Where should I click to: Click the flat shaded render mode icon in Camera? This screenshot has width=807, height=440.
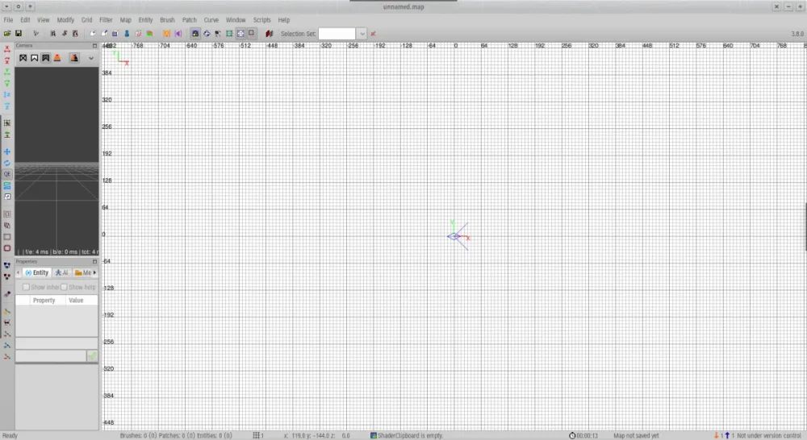35,58
